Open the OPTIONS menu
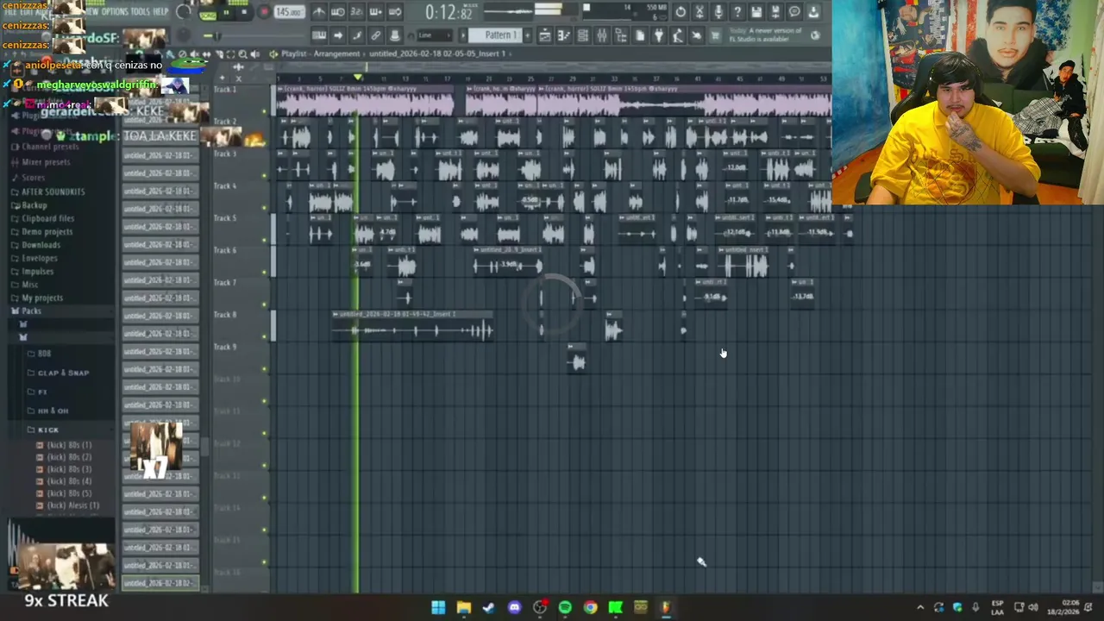Viewport: 1104px width, 621px height. (115, 11)
